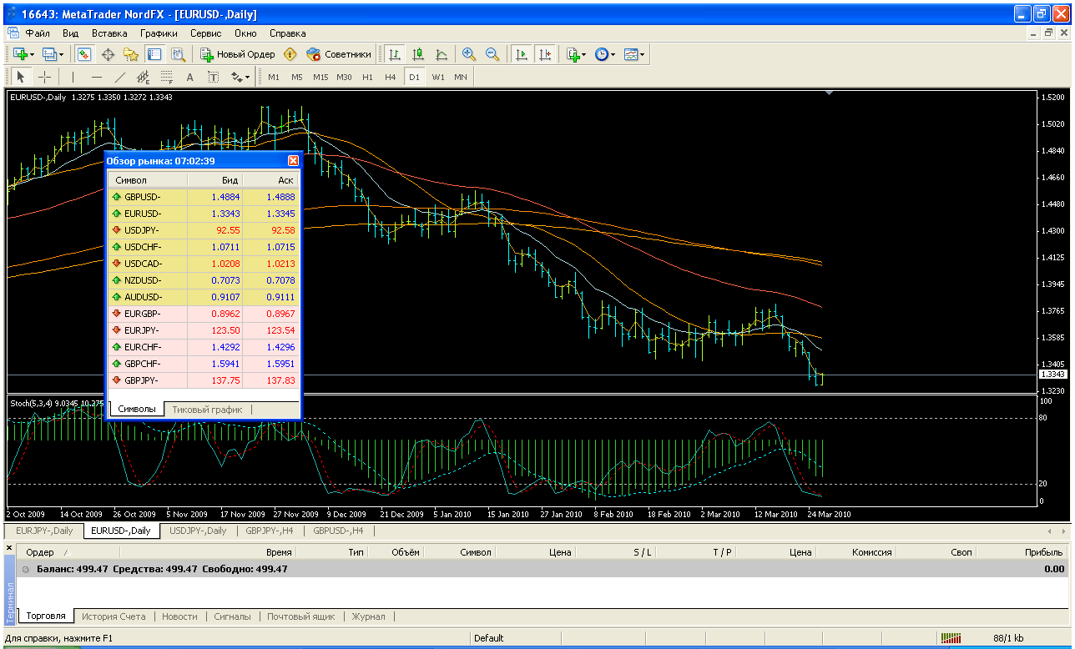This screenshot has width=1075, height=649.
Task: Switch chart to candlesticks mode
Action: [x=418, y=54]
